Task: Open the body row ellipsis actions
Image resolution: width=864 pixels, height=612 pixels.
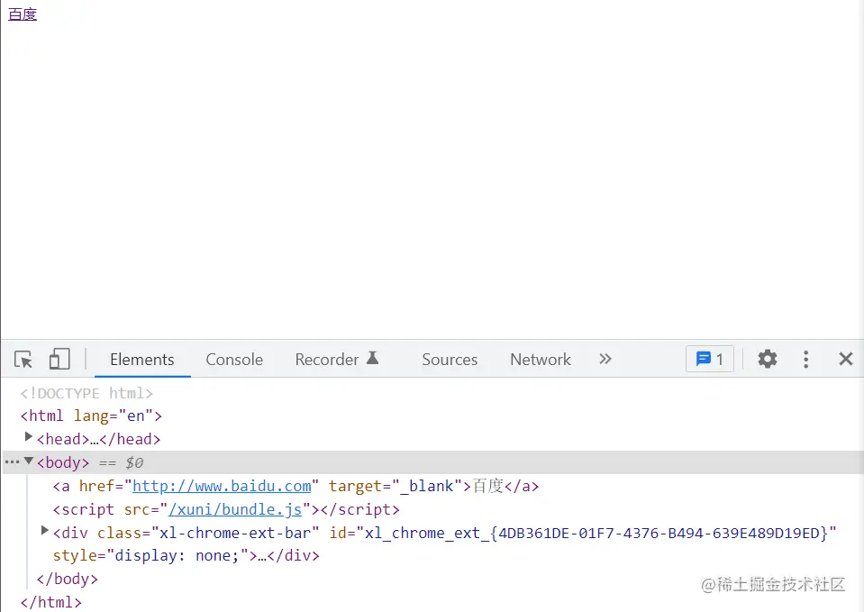Action: coord(12,461)
